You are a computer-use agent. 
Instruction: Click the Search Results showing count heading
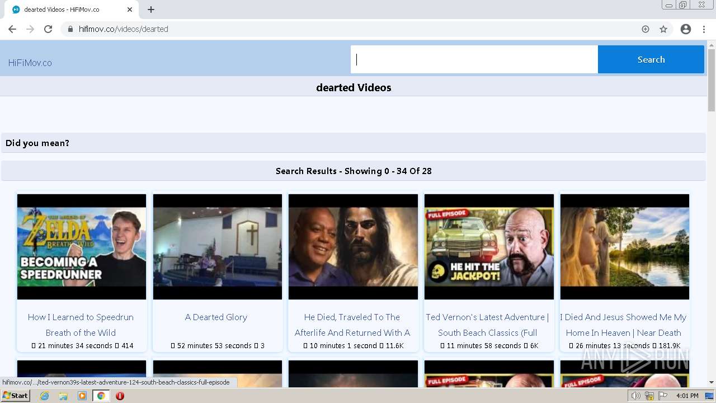354,171
